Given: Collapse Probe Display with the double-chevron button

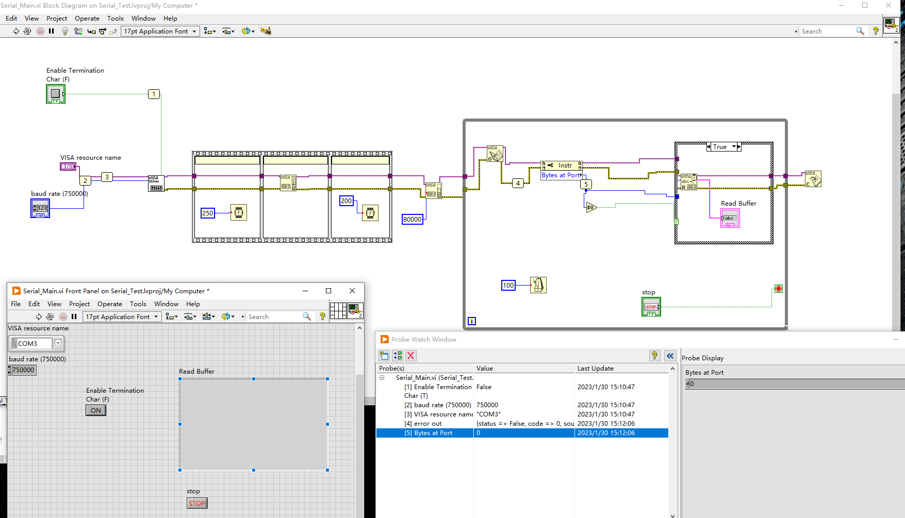Looking at the screenshot, I should [x=670, y=356].
